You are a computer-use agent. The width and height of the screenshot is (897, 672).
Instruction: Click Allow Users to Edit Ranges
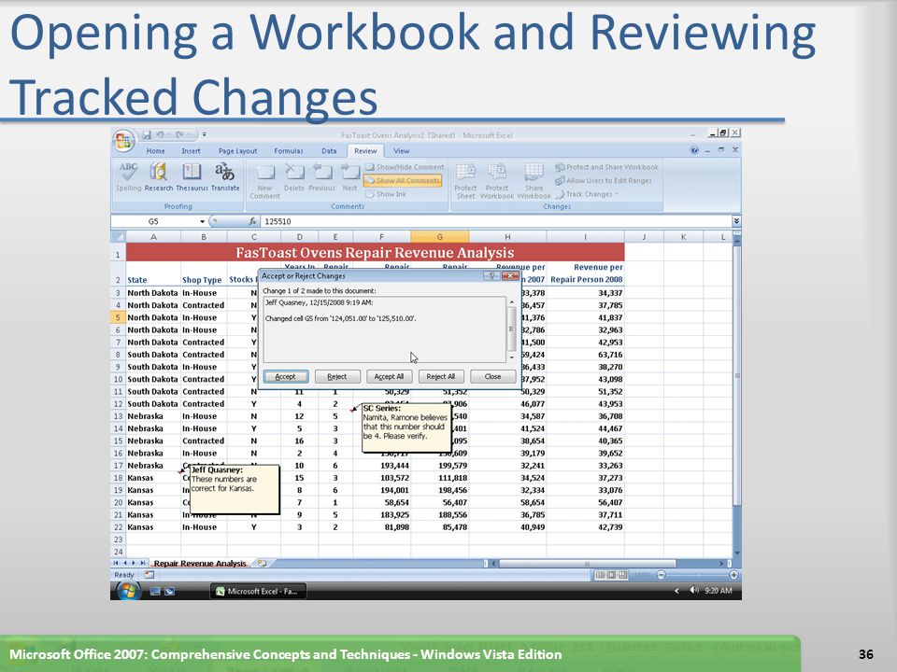coord(603,180)
